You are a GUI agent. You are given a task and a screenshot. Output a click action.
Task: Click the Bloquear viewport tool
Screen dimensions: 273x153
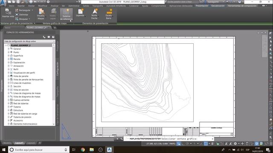22,19
